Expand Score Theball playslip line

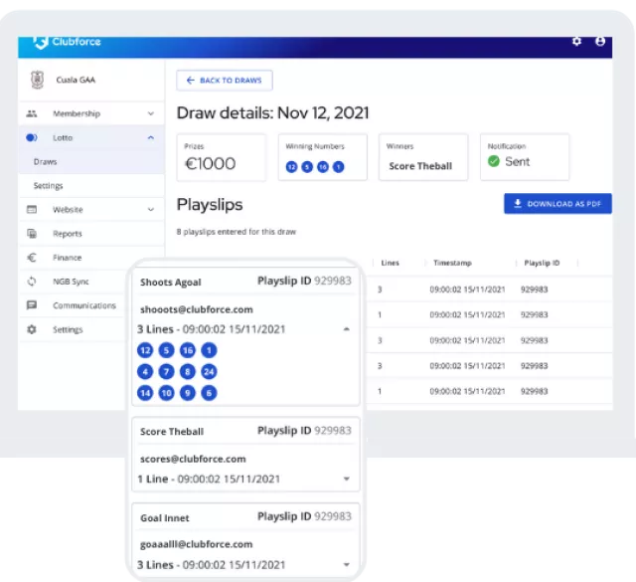click(x=346, y=479)
